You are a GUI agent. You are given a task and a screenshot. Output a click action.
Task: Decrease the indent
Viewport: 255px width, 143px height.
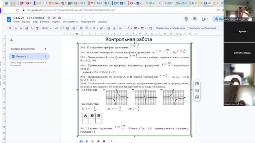[109, 28]
